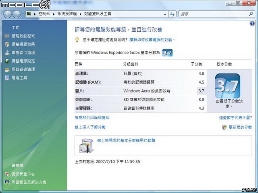Open the address bar history dropdown
The height and width of the screenshot is (193, 258).
(165, 14)
